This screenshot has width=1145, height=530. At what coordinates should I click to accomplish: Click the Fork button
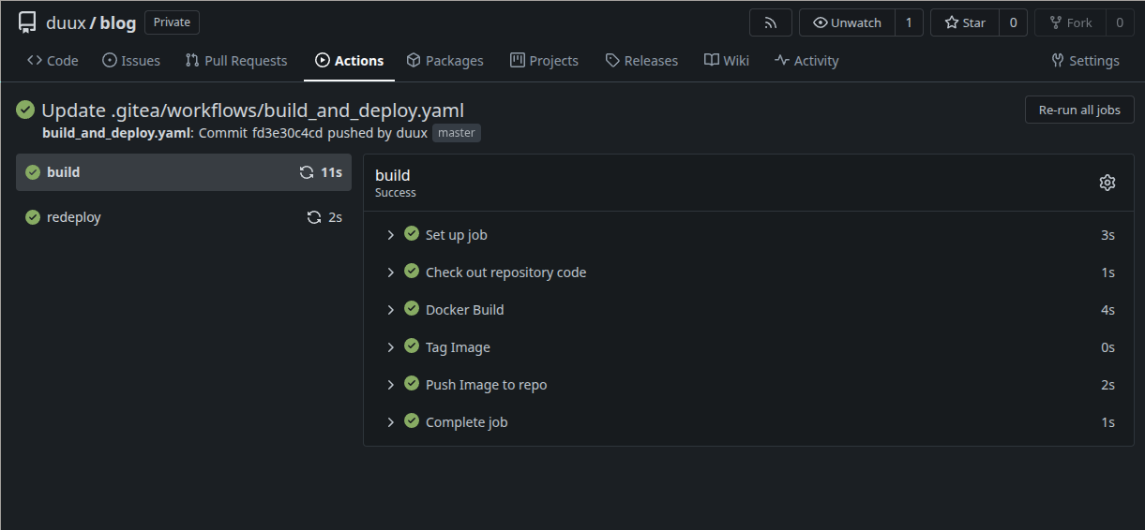[1070, 22]
